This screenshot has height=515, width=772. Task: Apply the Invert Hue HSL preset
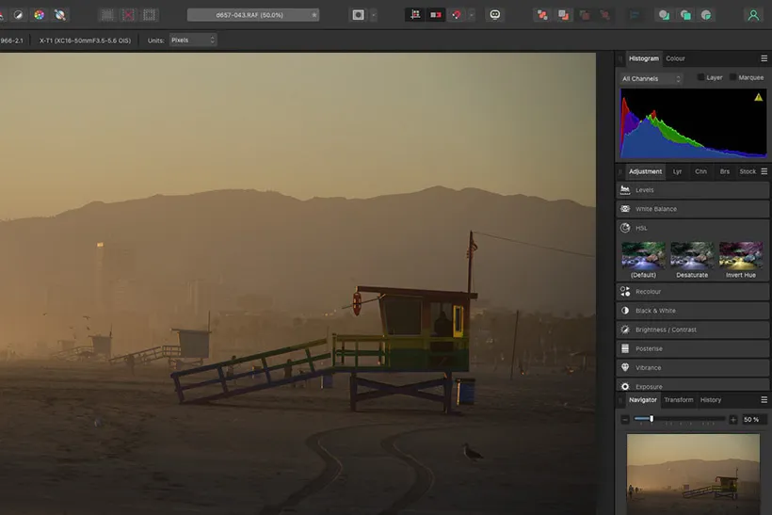click(x=740, y=256)
